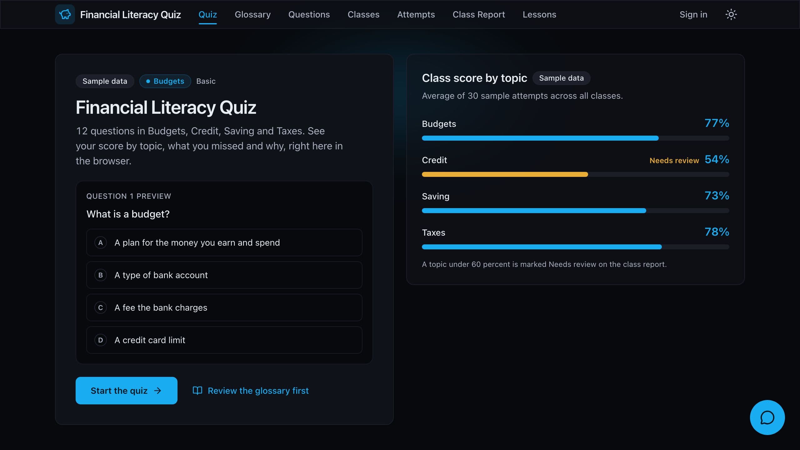Screen dimensions: 800x450
Task: Select answer A plan for money
Action: [x=224, y=242]
